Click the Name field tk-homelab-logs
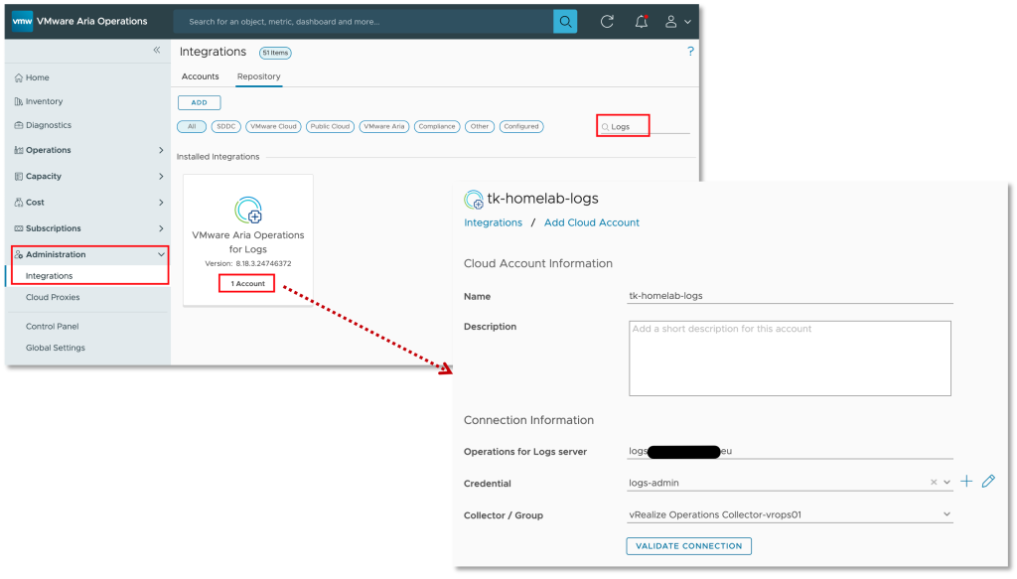The image size is (1017, 579). pyautogui.click(x=790, y=296)
